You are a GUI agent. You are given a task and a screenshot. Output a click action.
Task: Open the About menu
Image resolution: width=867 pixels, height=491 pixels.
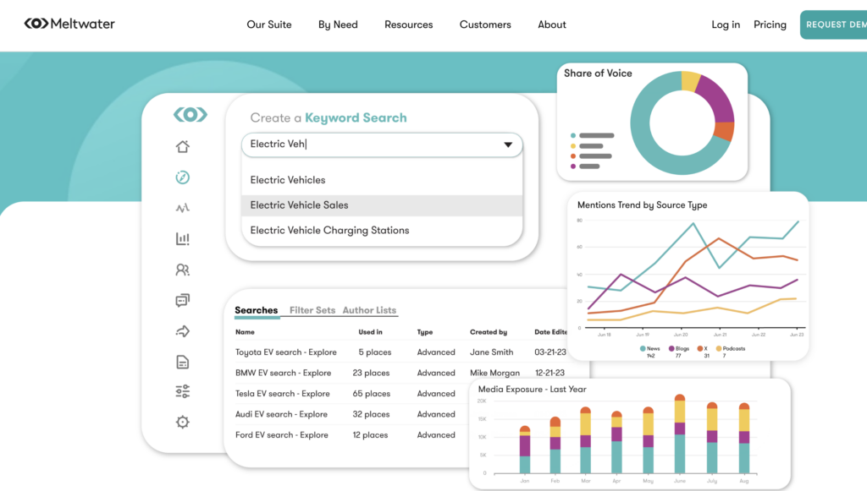pos(552,25)
